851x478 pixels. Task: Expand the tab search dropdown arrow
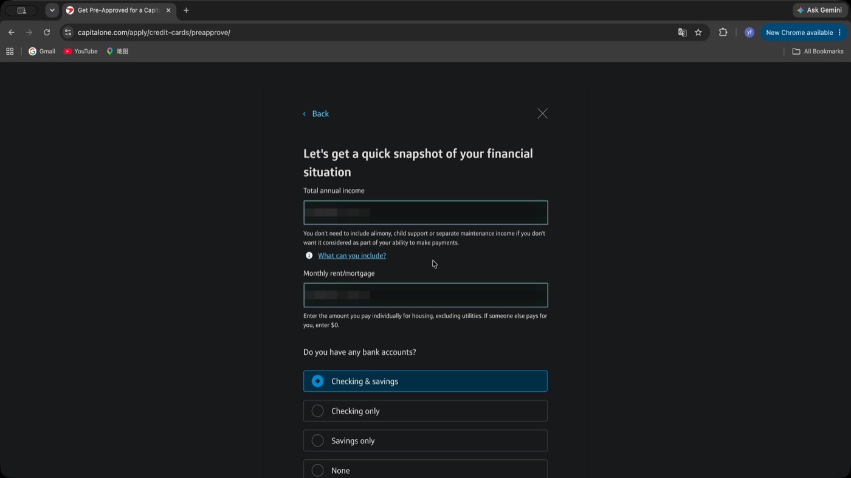(x=52, y=10)
